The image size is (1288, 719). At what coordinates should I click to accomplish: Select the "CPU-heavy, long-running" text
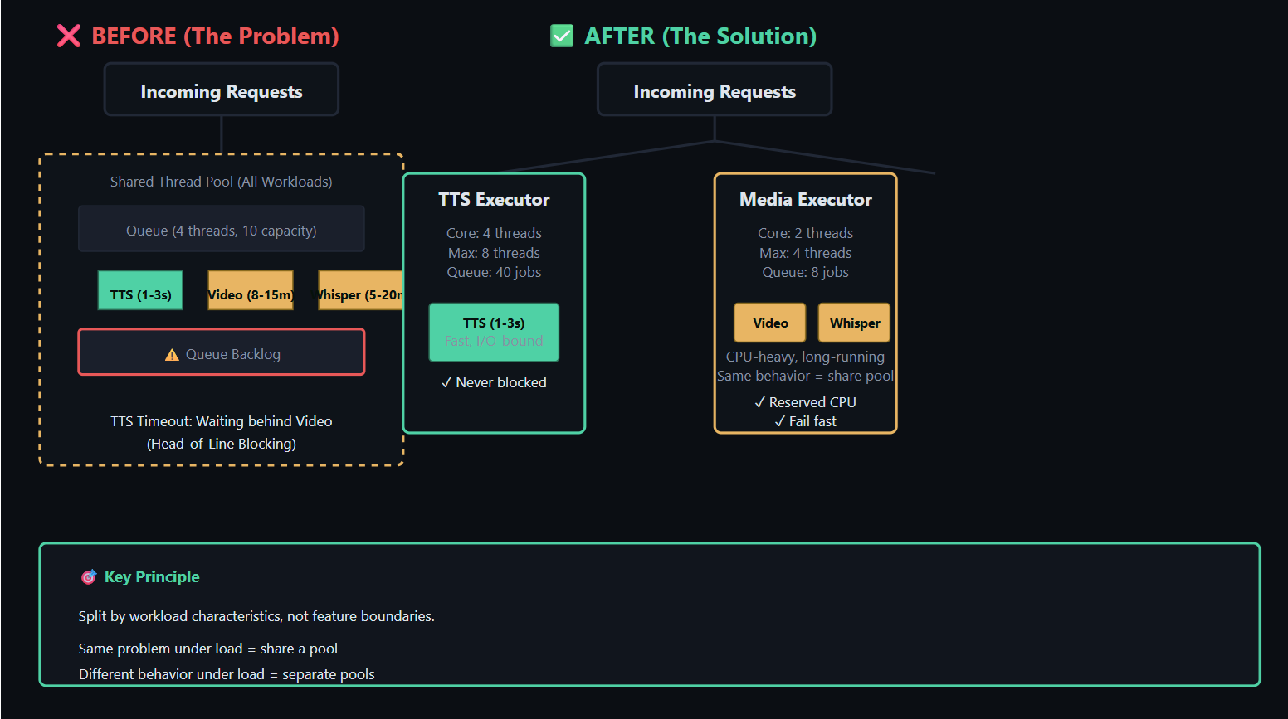tap(806, 357)
